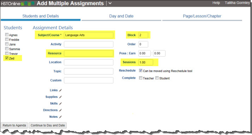
Task: Open the Talitha Gormley user menu
Action: tap(237, 3)
